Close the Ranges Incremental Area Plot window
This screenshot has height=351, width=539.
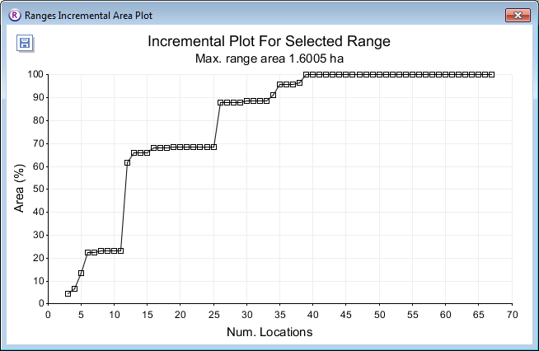(x=517, y=15)
